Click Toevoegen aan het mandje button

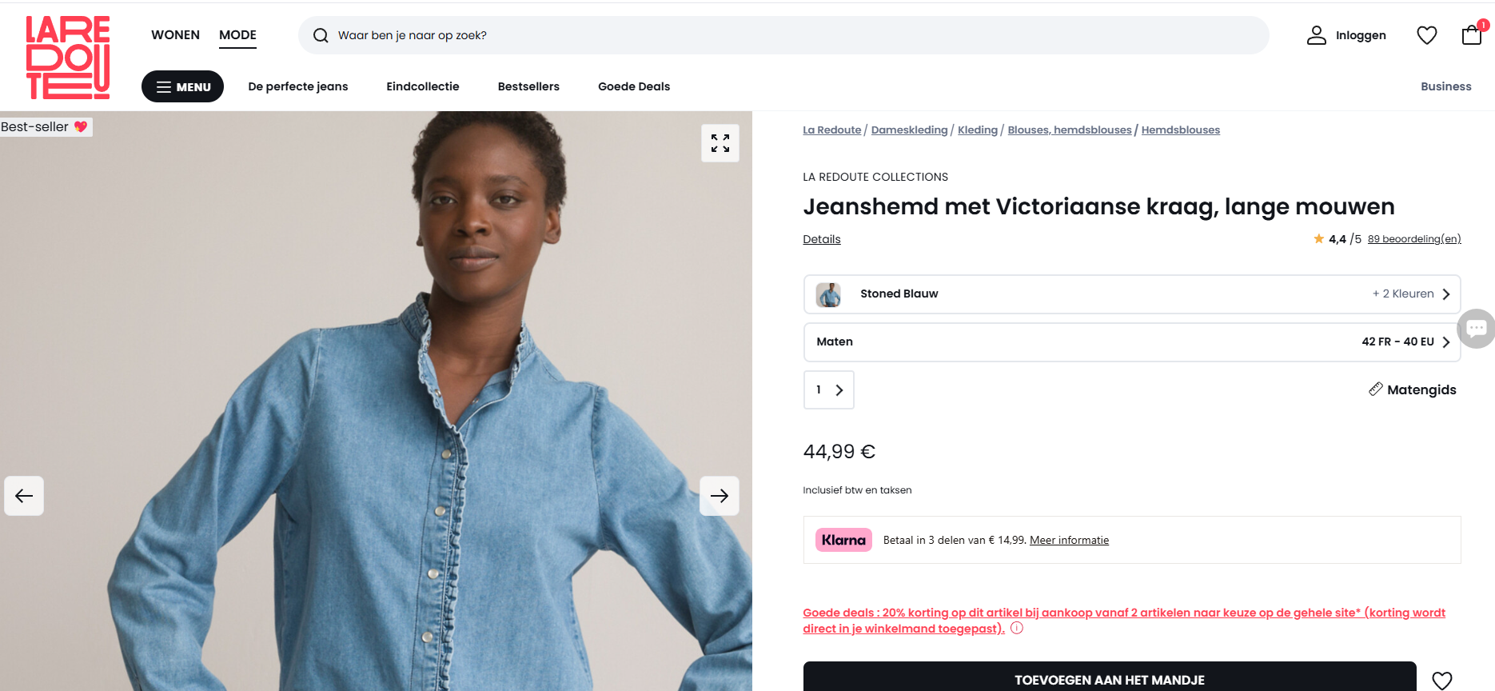click(1109, 679)
